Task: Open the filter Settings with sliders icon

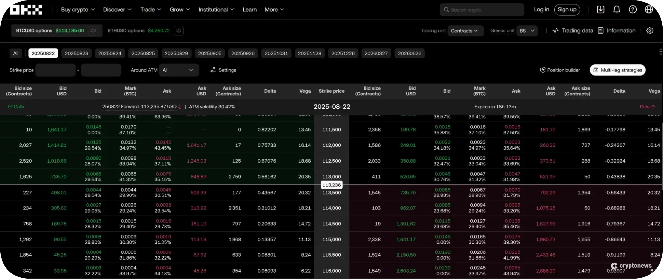Action: click(x=223, y=70)
